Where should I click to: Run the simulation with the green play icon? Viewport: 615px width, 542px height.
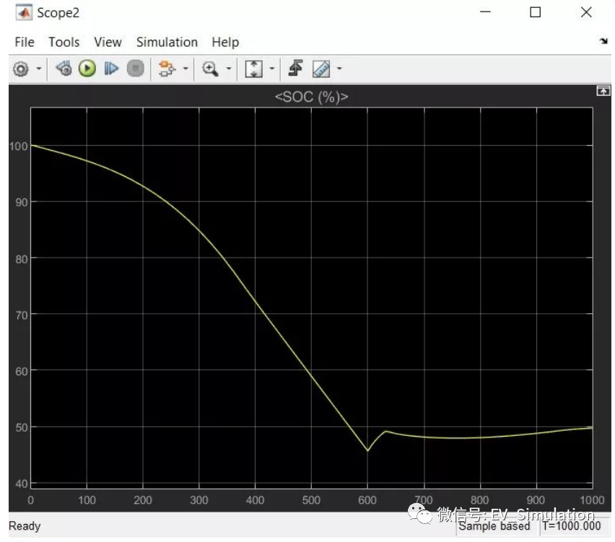pyautogui.click(x=87, y=69)
